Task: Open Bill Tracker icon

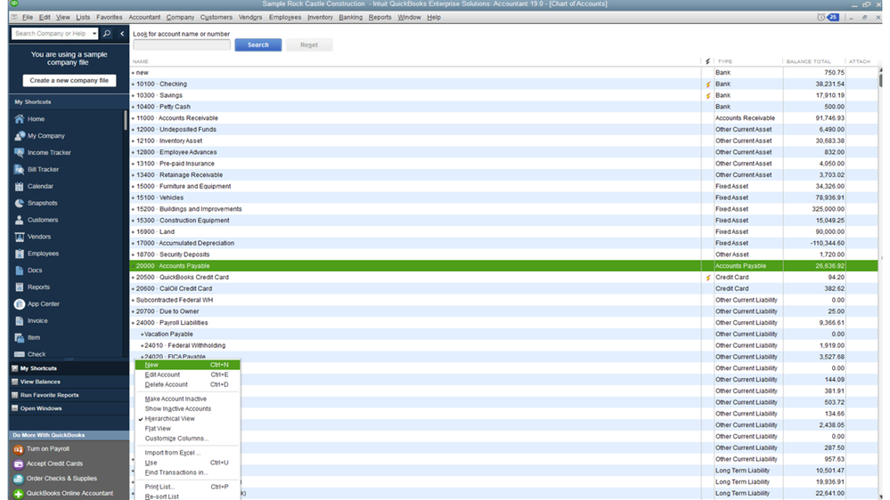Action: (20, 170)
